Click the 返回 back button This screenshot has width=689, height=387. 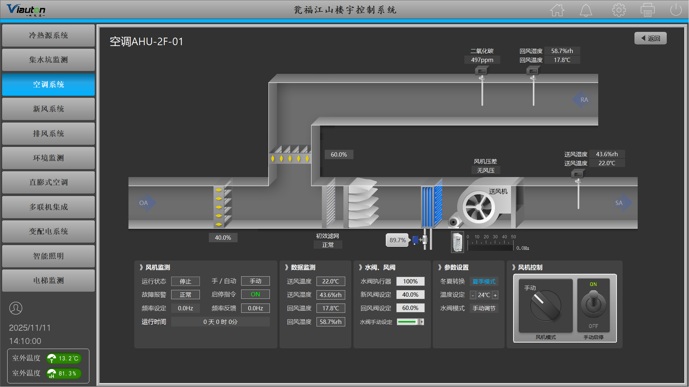(x=650, y=38)
